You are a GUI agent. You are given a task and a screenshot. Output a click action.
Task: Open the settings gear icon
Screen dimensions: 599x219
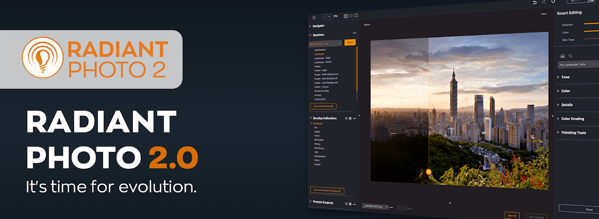tap(314, 17)
